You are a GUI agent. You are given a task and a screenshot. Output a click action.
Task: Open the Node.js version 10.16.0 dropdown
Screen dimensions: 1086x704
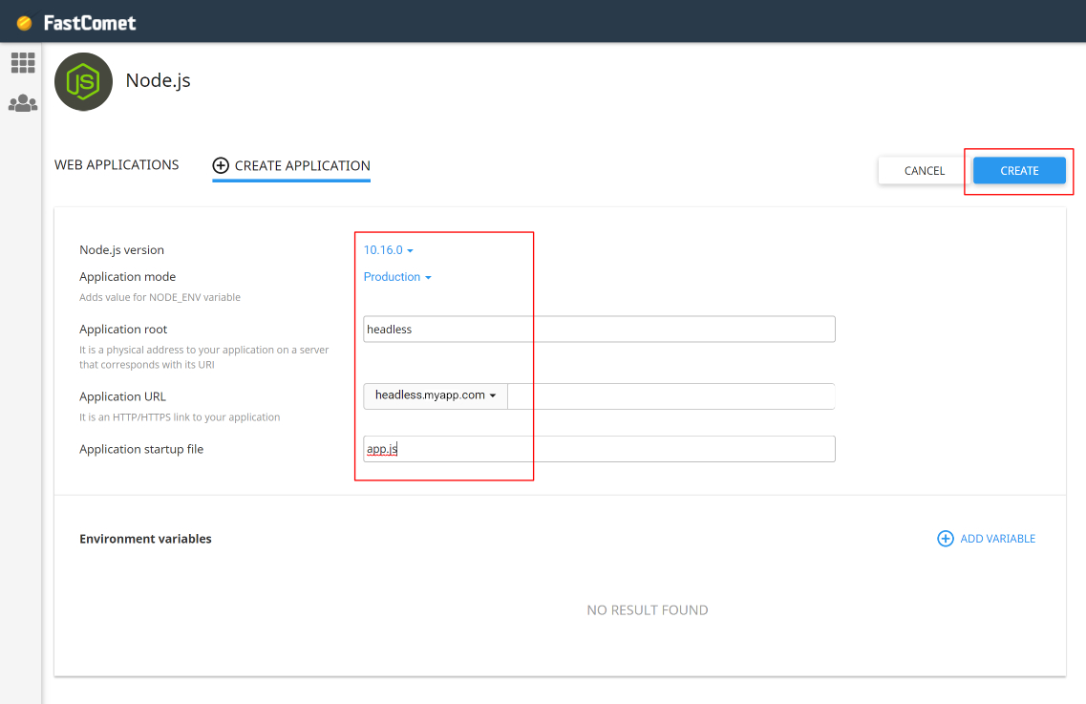[x=388, y=250]
